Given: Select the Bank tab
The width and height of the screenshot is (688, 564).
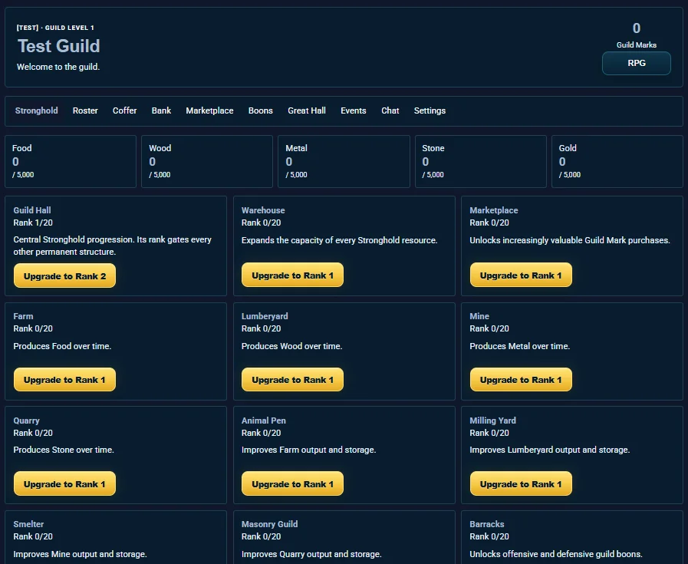Looking at the screenshot, I should (x=161, y=110).
